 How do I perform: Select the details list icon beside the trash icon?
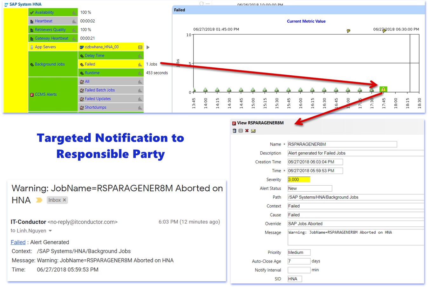241,131
